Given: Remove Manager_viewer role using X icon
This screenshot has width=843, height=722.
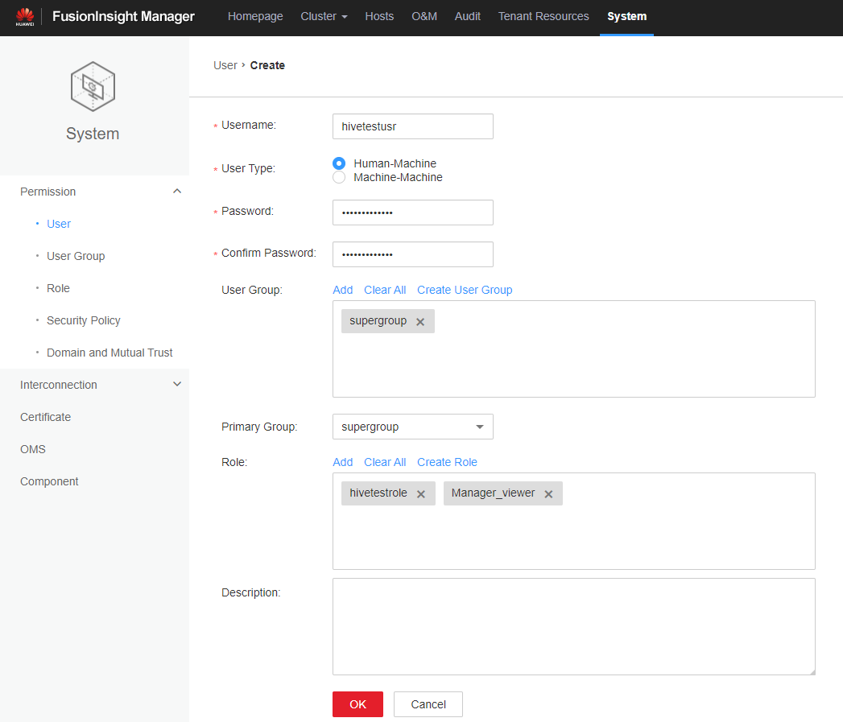Looking at the screenshot, I should coord(548,494).
